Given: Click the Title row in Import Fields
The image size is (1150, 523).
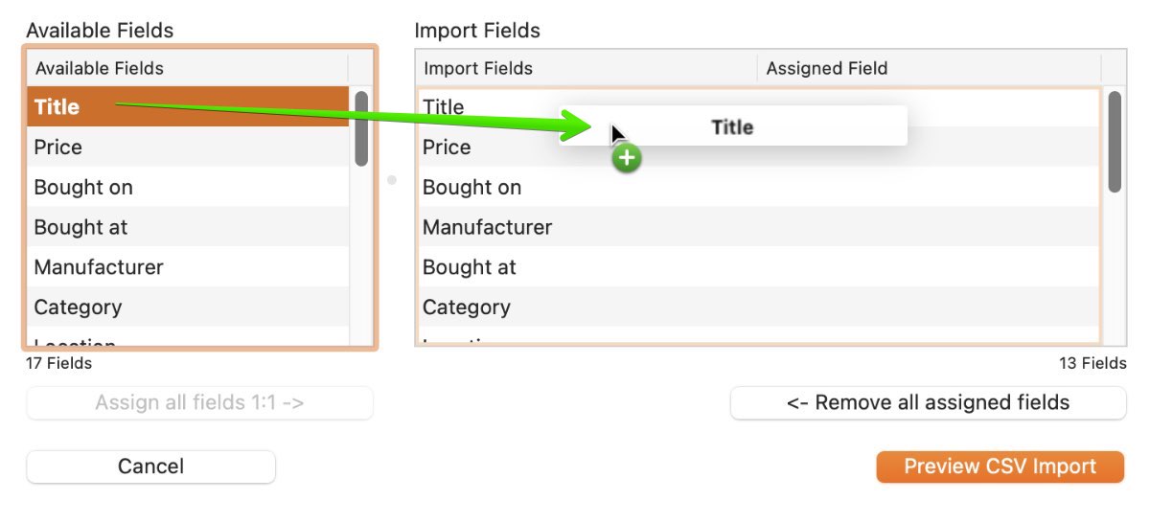Looking at the screenshot, I should [758, 106].
